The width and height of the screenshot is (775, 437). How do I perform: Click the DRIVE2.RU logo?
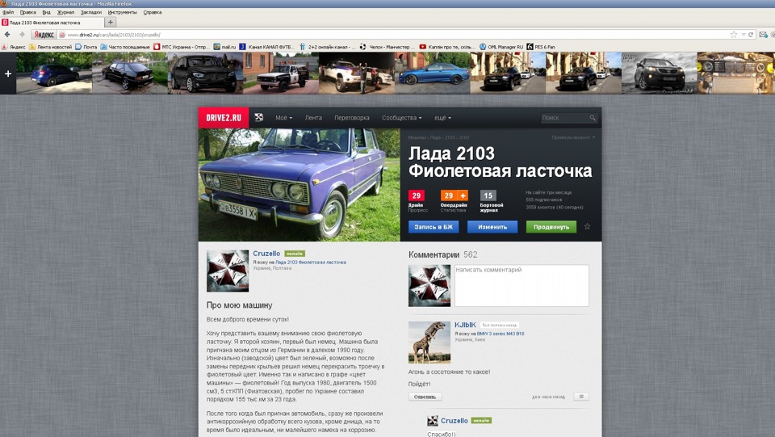tap(224, 118)
